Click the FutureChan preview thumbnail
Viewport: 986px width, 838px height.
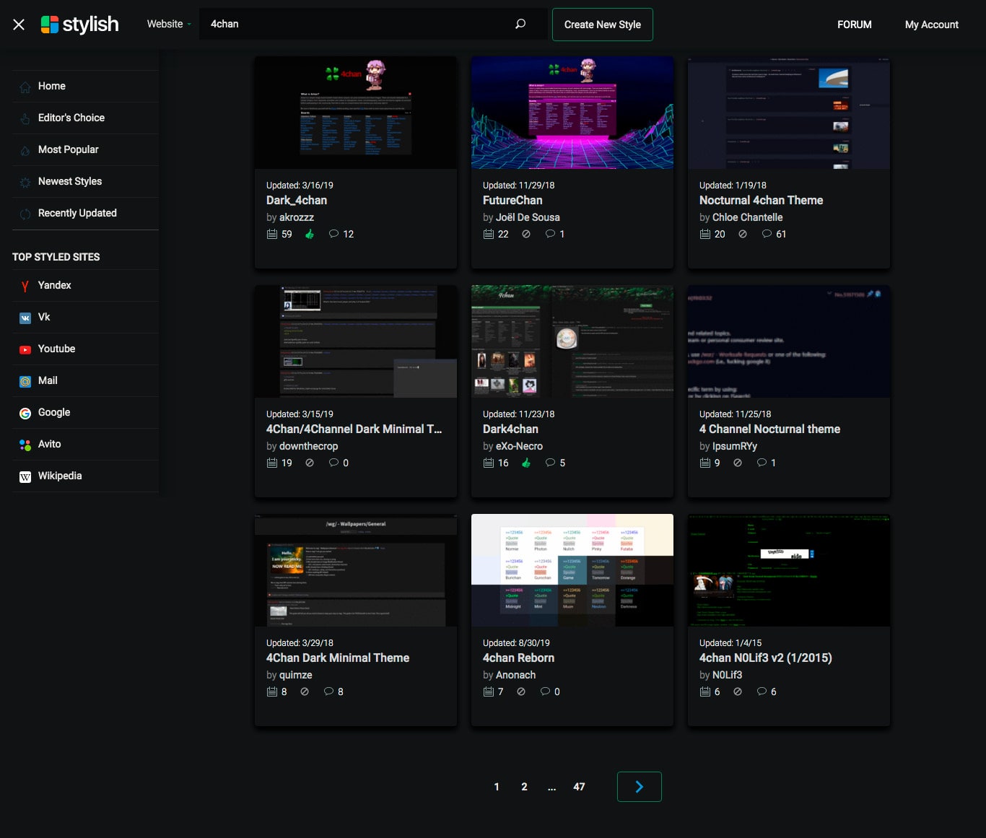[x=572, y=113]
